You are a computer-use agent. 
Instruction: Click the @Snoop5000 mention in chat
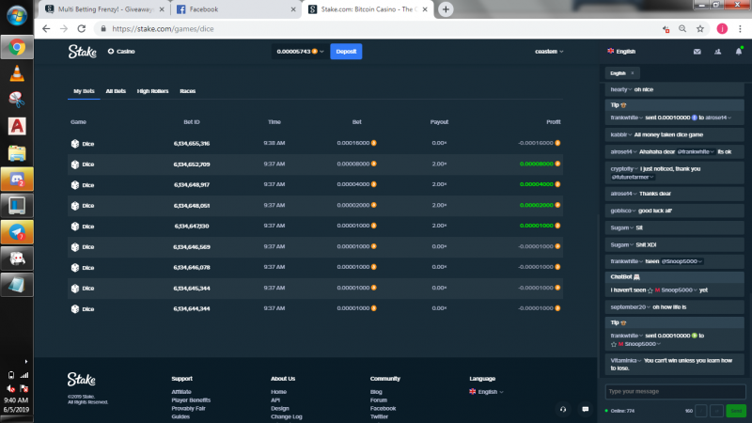coord(681,262)
